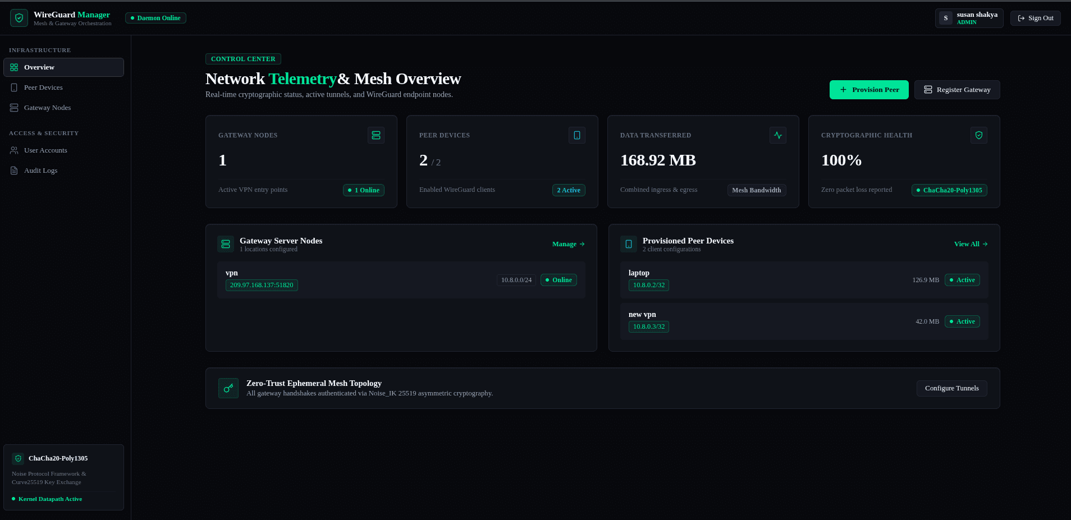
Task: Click the endpoint 209.97.168.137:51820
Action: [x=262, y=285]
